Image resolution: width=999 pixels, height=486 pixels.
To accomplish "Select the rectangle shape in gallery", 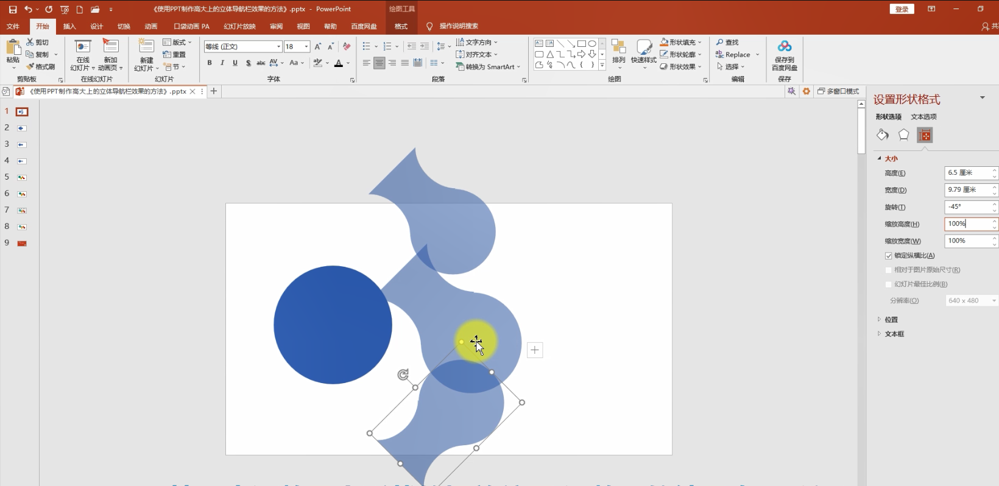I will [581, 43].
